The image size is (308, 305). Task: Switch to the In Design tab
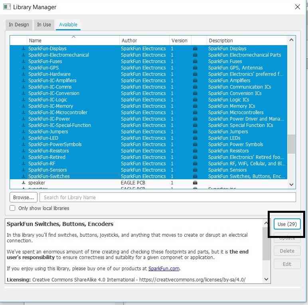(x=19, y=25)
